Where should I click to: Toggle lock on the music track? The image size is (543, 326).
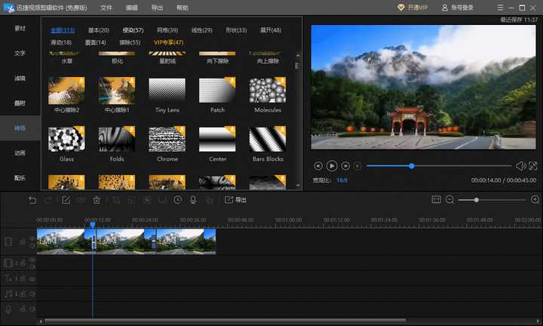pyautogui.click(x=23, y=294)
